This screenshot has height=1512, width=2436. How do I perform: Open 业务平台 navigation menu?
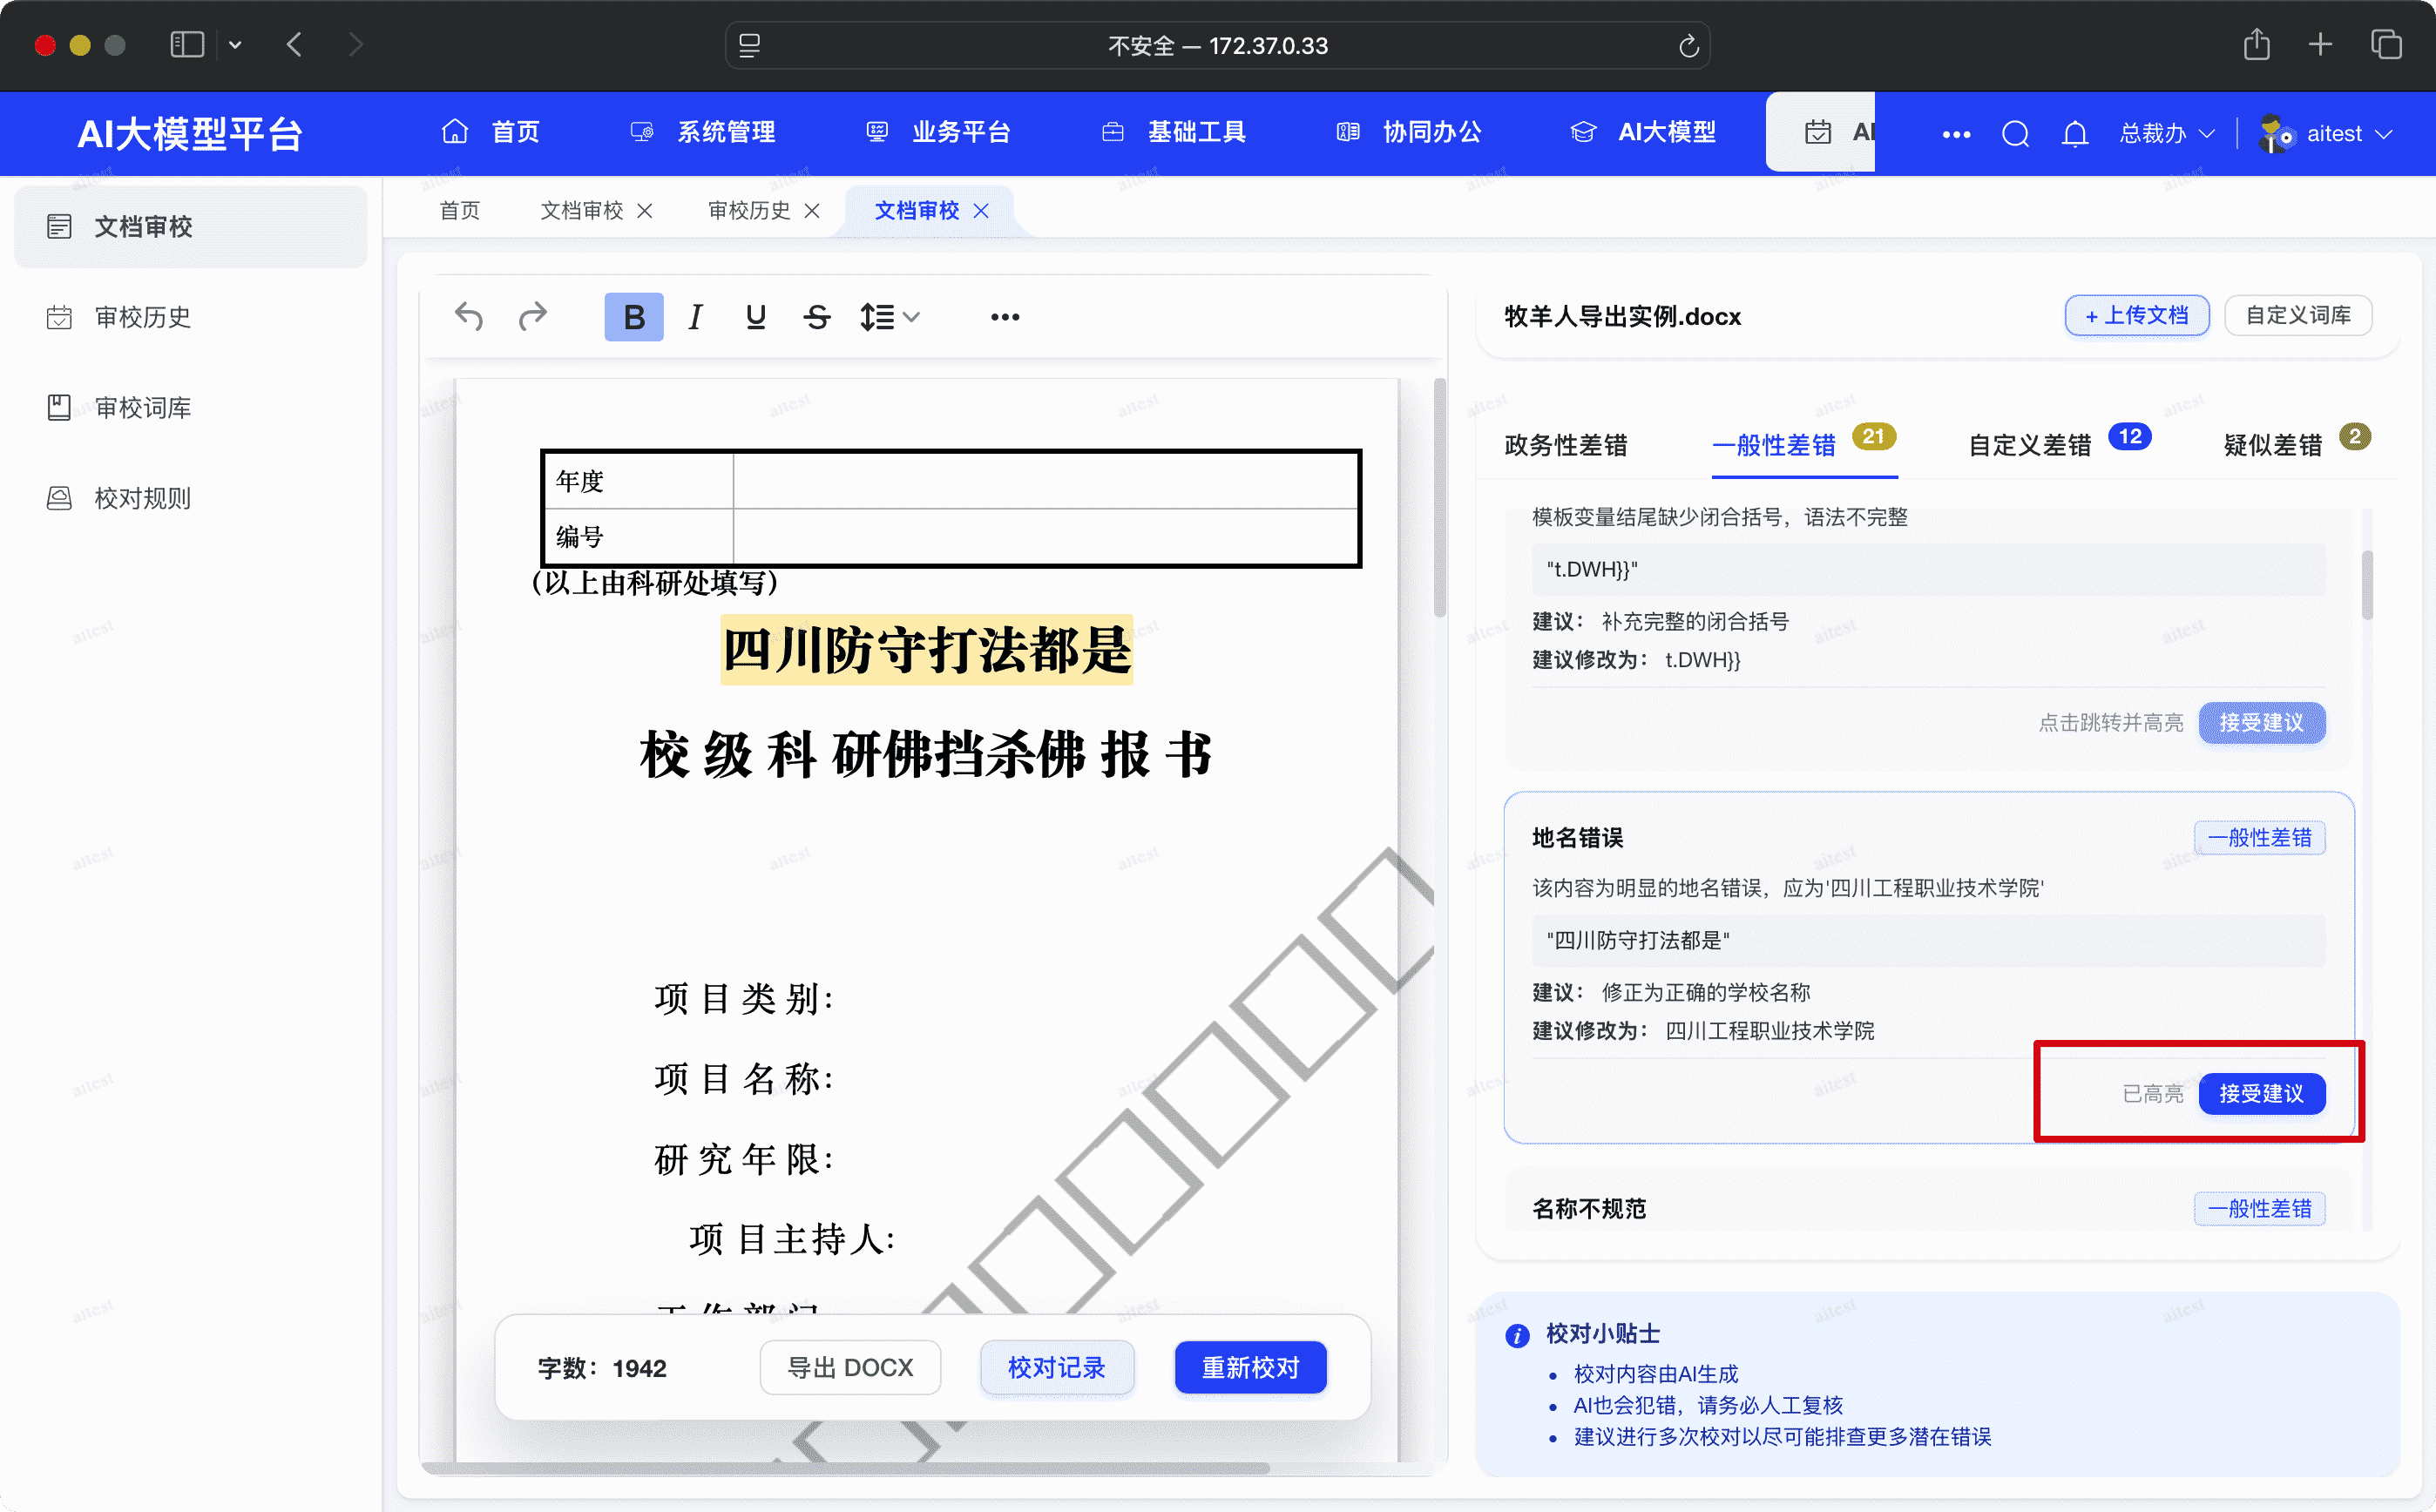938,132
